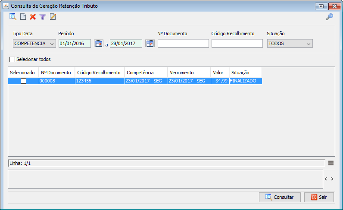343x210 pixels.
Task: Select the Competência cell 23/01/2017 - SEG
Action: (x=146, y=81)
